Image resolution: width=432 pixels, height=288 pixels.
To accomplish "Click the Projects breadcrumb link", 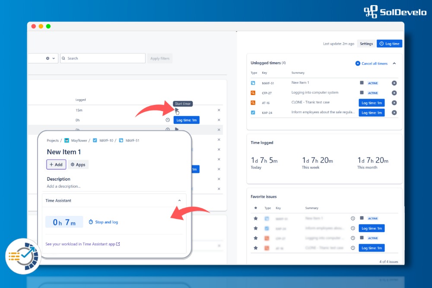I will pyautogui.click(x=52, y=140).
